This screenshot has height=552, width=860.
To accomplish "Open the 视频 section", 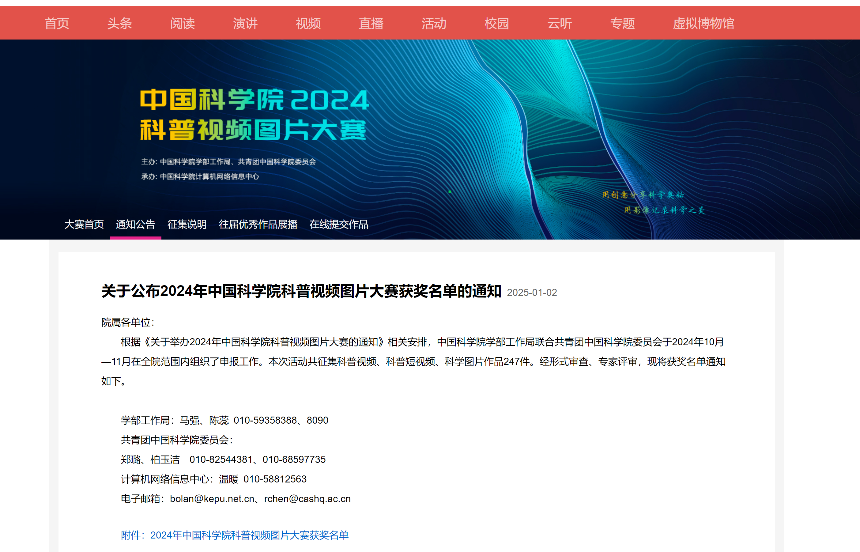I will [308, 24].
